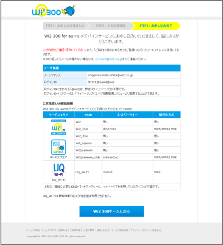The height and width of the screenshot is (245, 223).
Task: Open 運営会社 footer link
Action: tap(157, 230)
